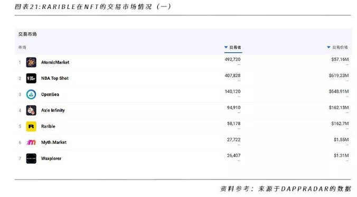Click the 市场 column header

coord(22,48)
